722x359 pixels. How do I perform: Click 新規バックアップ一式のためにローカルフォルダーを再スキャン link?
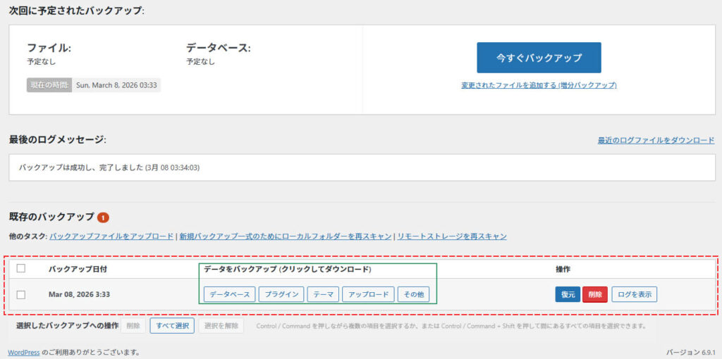point(285,237)
